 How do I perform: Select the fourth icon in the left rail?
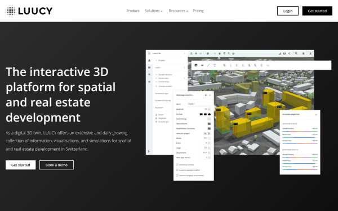coord(149,82)
